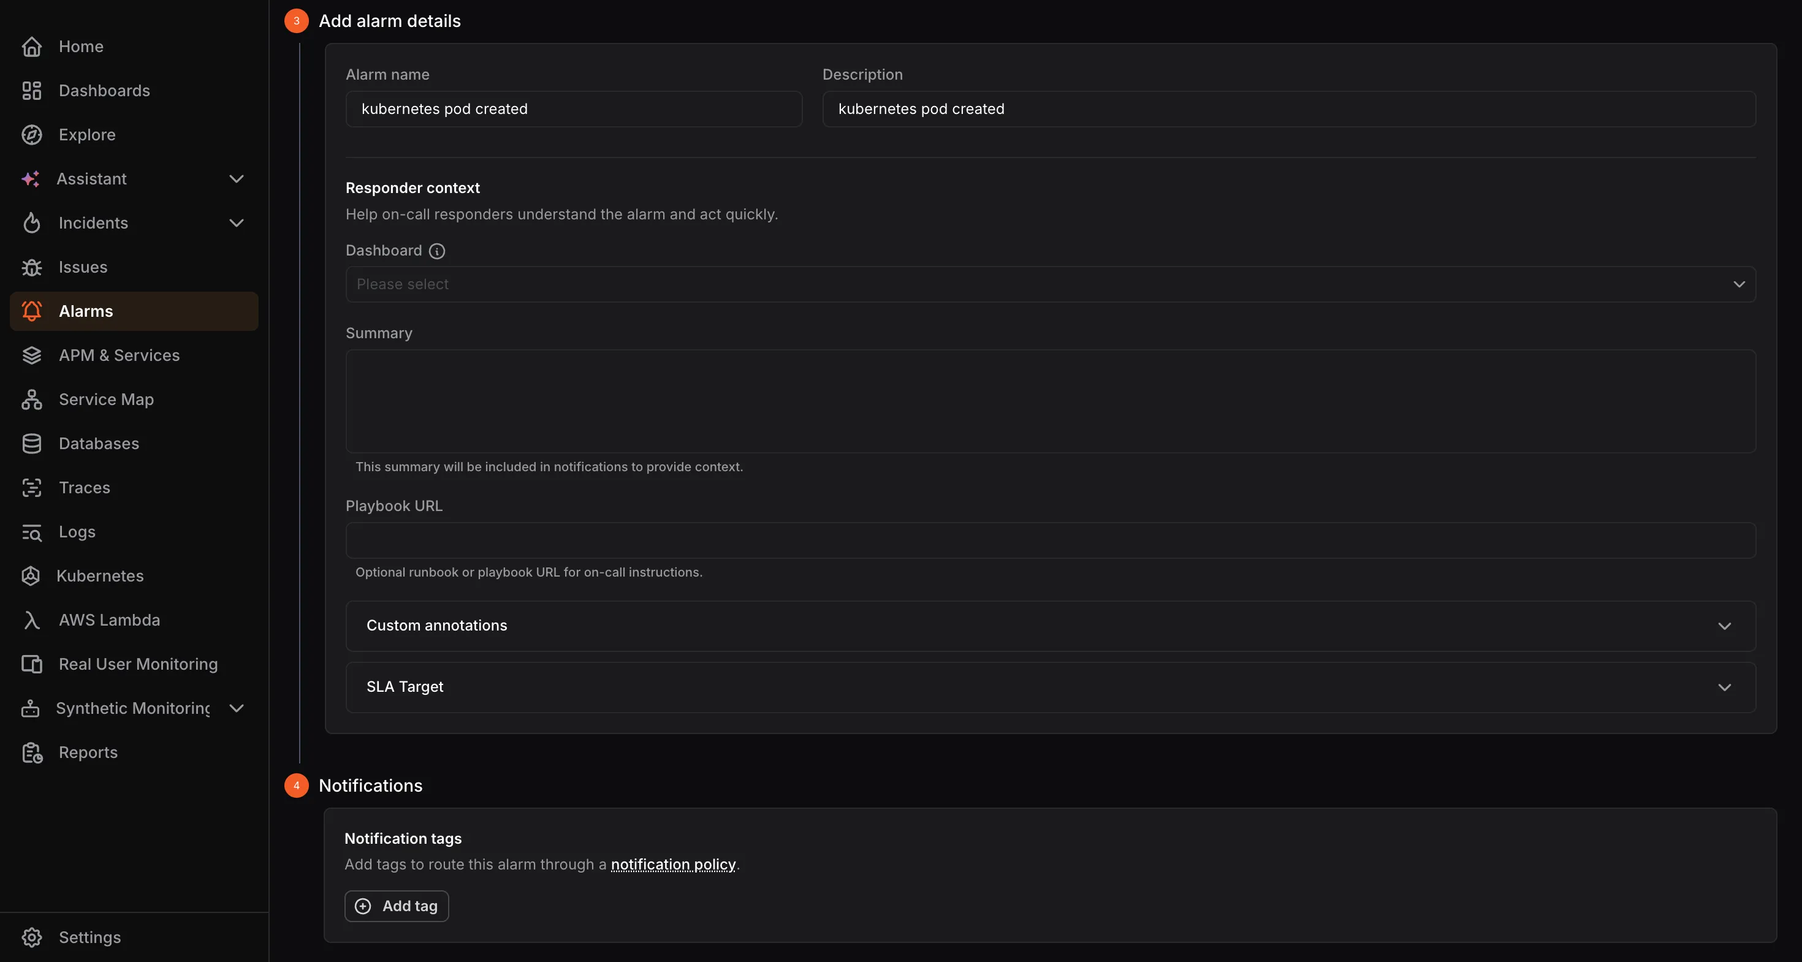The height and width of the screenshot is (962, 1802).
Task: Expand the Incidents submenu chevron
Action: (237, 223)
